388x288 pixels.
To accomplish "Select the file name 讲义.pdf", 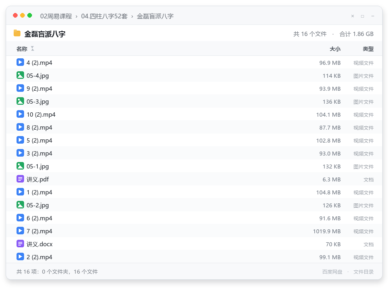I will (x=38, y=179).
